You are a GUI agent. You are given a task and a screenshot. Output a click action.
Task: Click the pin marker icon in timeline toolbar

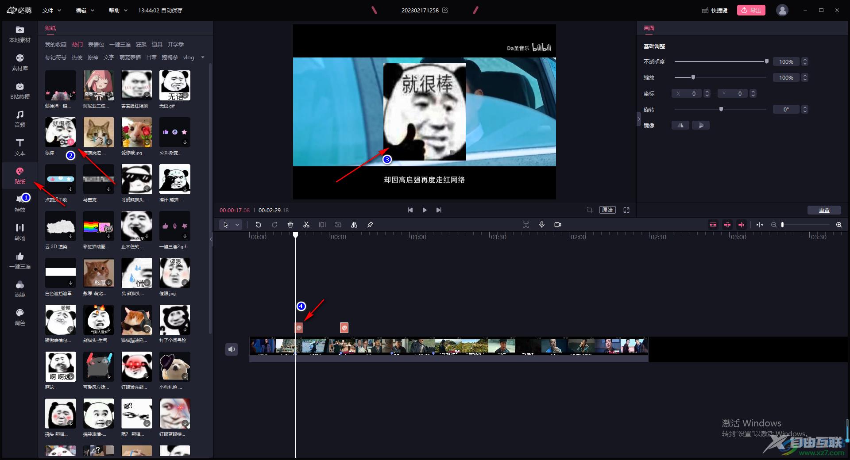click(370, 225)
